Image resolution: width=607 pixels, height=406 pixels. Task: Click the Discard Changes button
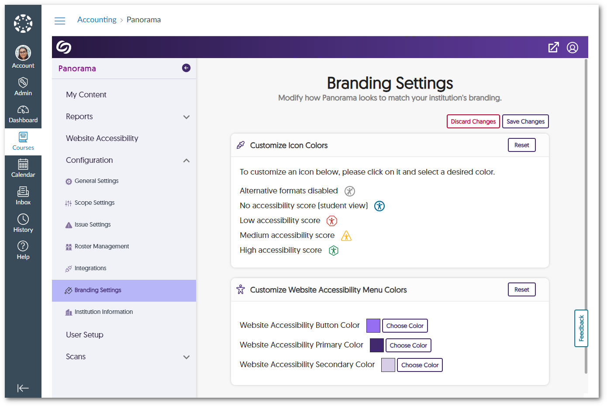coord(473,121)
